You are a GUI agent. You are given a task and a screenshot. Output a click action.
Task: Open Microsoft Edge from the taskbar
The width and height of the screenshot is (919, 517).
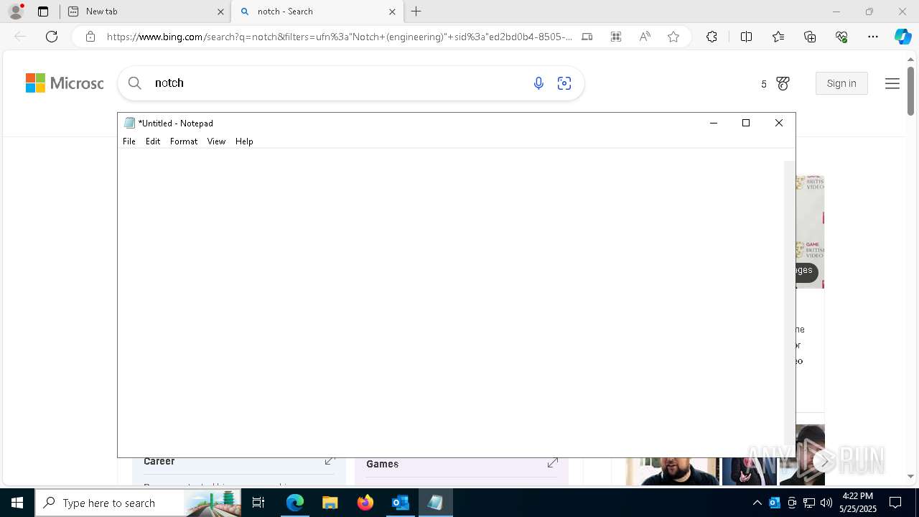[295, 503]
